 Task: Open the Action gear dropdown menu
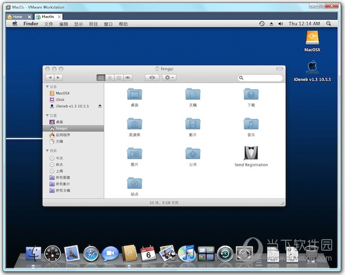[x=169, y=78]
